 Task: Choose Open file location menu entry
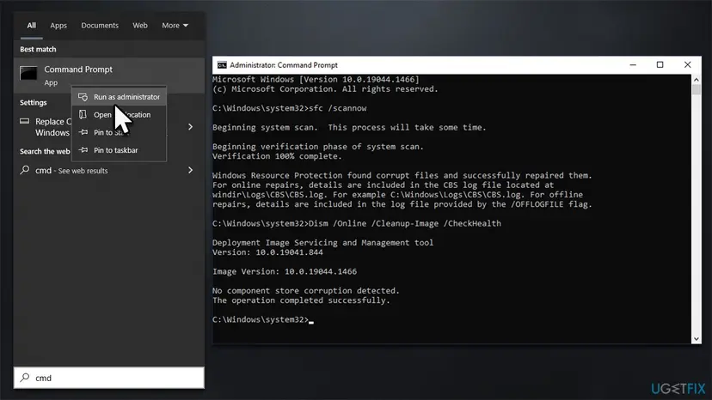click(x=119, y=115)
